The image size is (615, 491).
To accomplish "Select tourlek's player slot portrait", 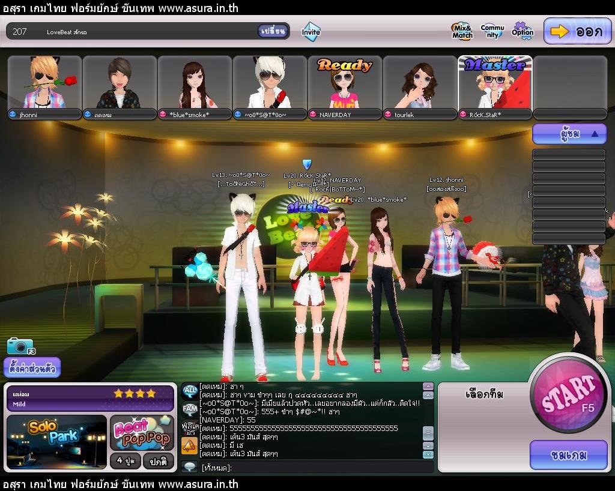I will 420,82.
